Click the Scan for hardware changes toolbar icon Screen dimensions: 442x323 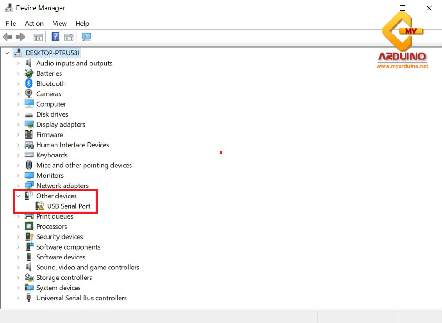[x=86, y=37]
